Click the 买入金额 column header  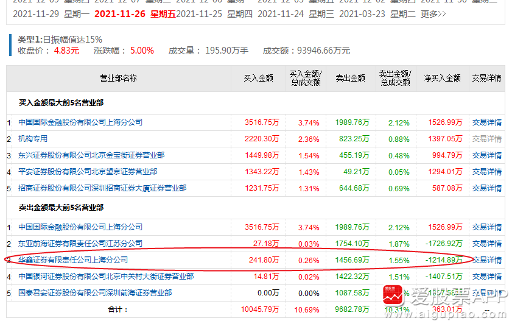[258, 78]
